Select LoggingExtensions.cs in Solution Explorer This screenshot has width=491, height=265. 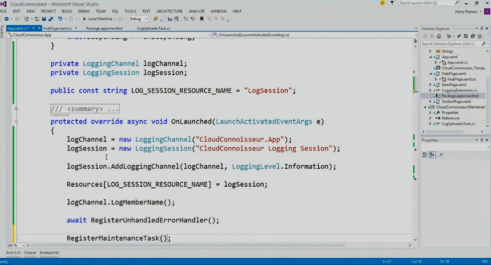[459, 91]
